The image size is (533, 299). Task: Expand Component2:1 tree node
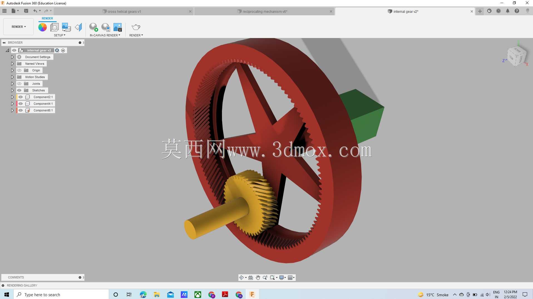[12, 97]
